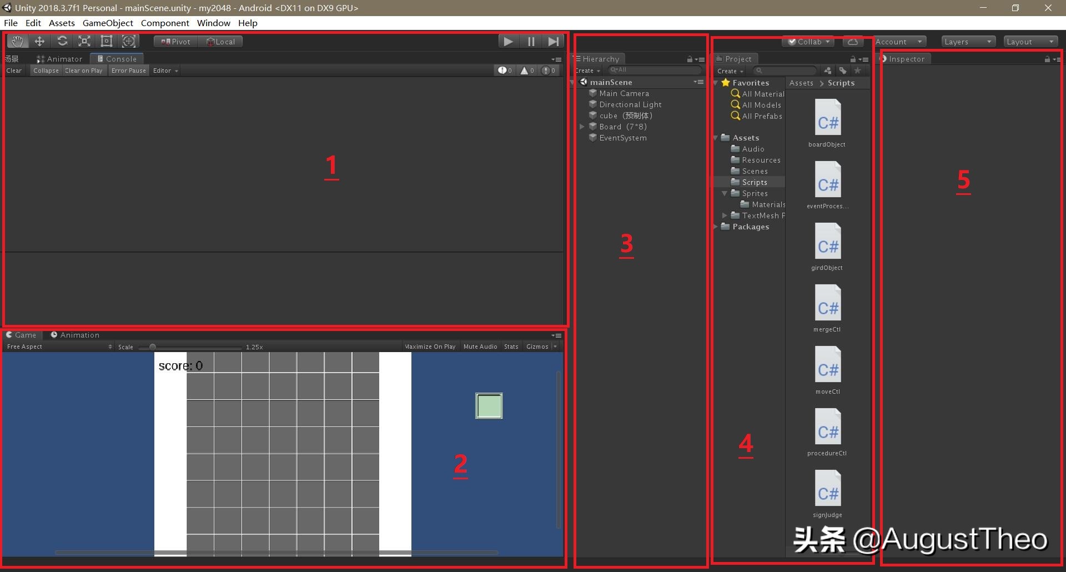Toggle error message count filter
The width and height of the screenshot is (1066, 572).
[x=549, y=71]
